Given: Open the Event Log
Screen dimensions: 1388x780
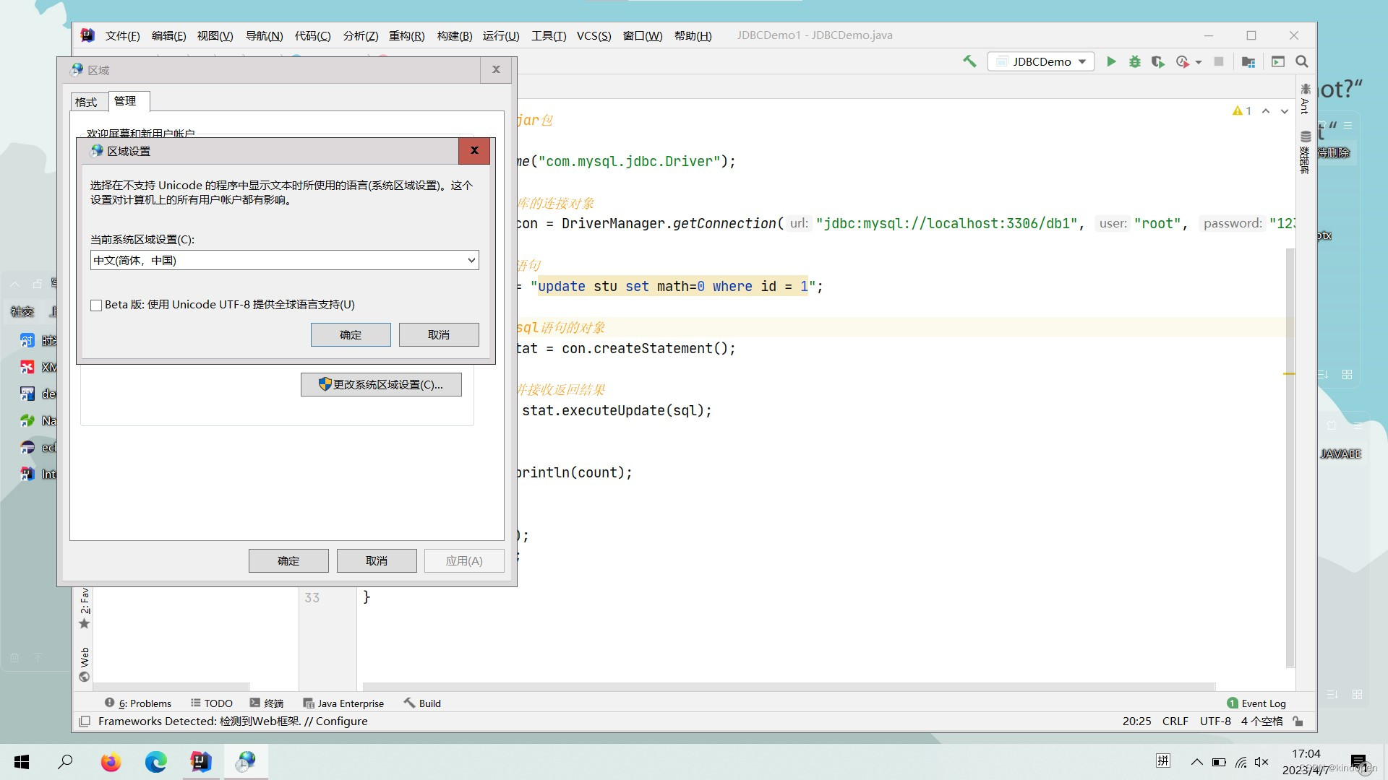Looking at the screenshot, I should click(x=1262, y=703).
